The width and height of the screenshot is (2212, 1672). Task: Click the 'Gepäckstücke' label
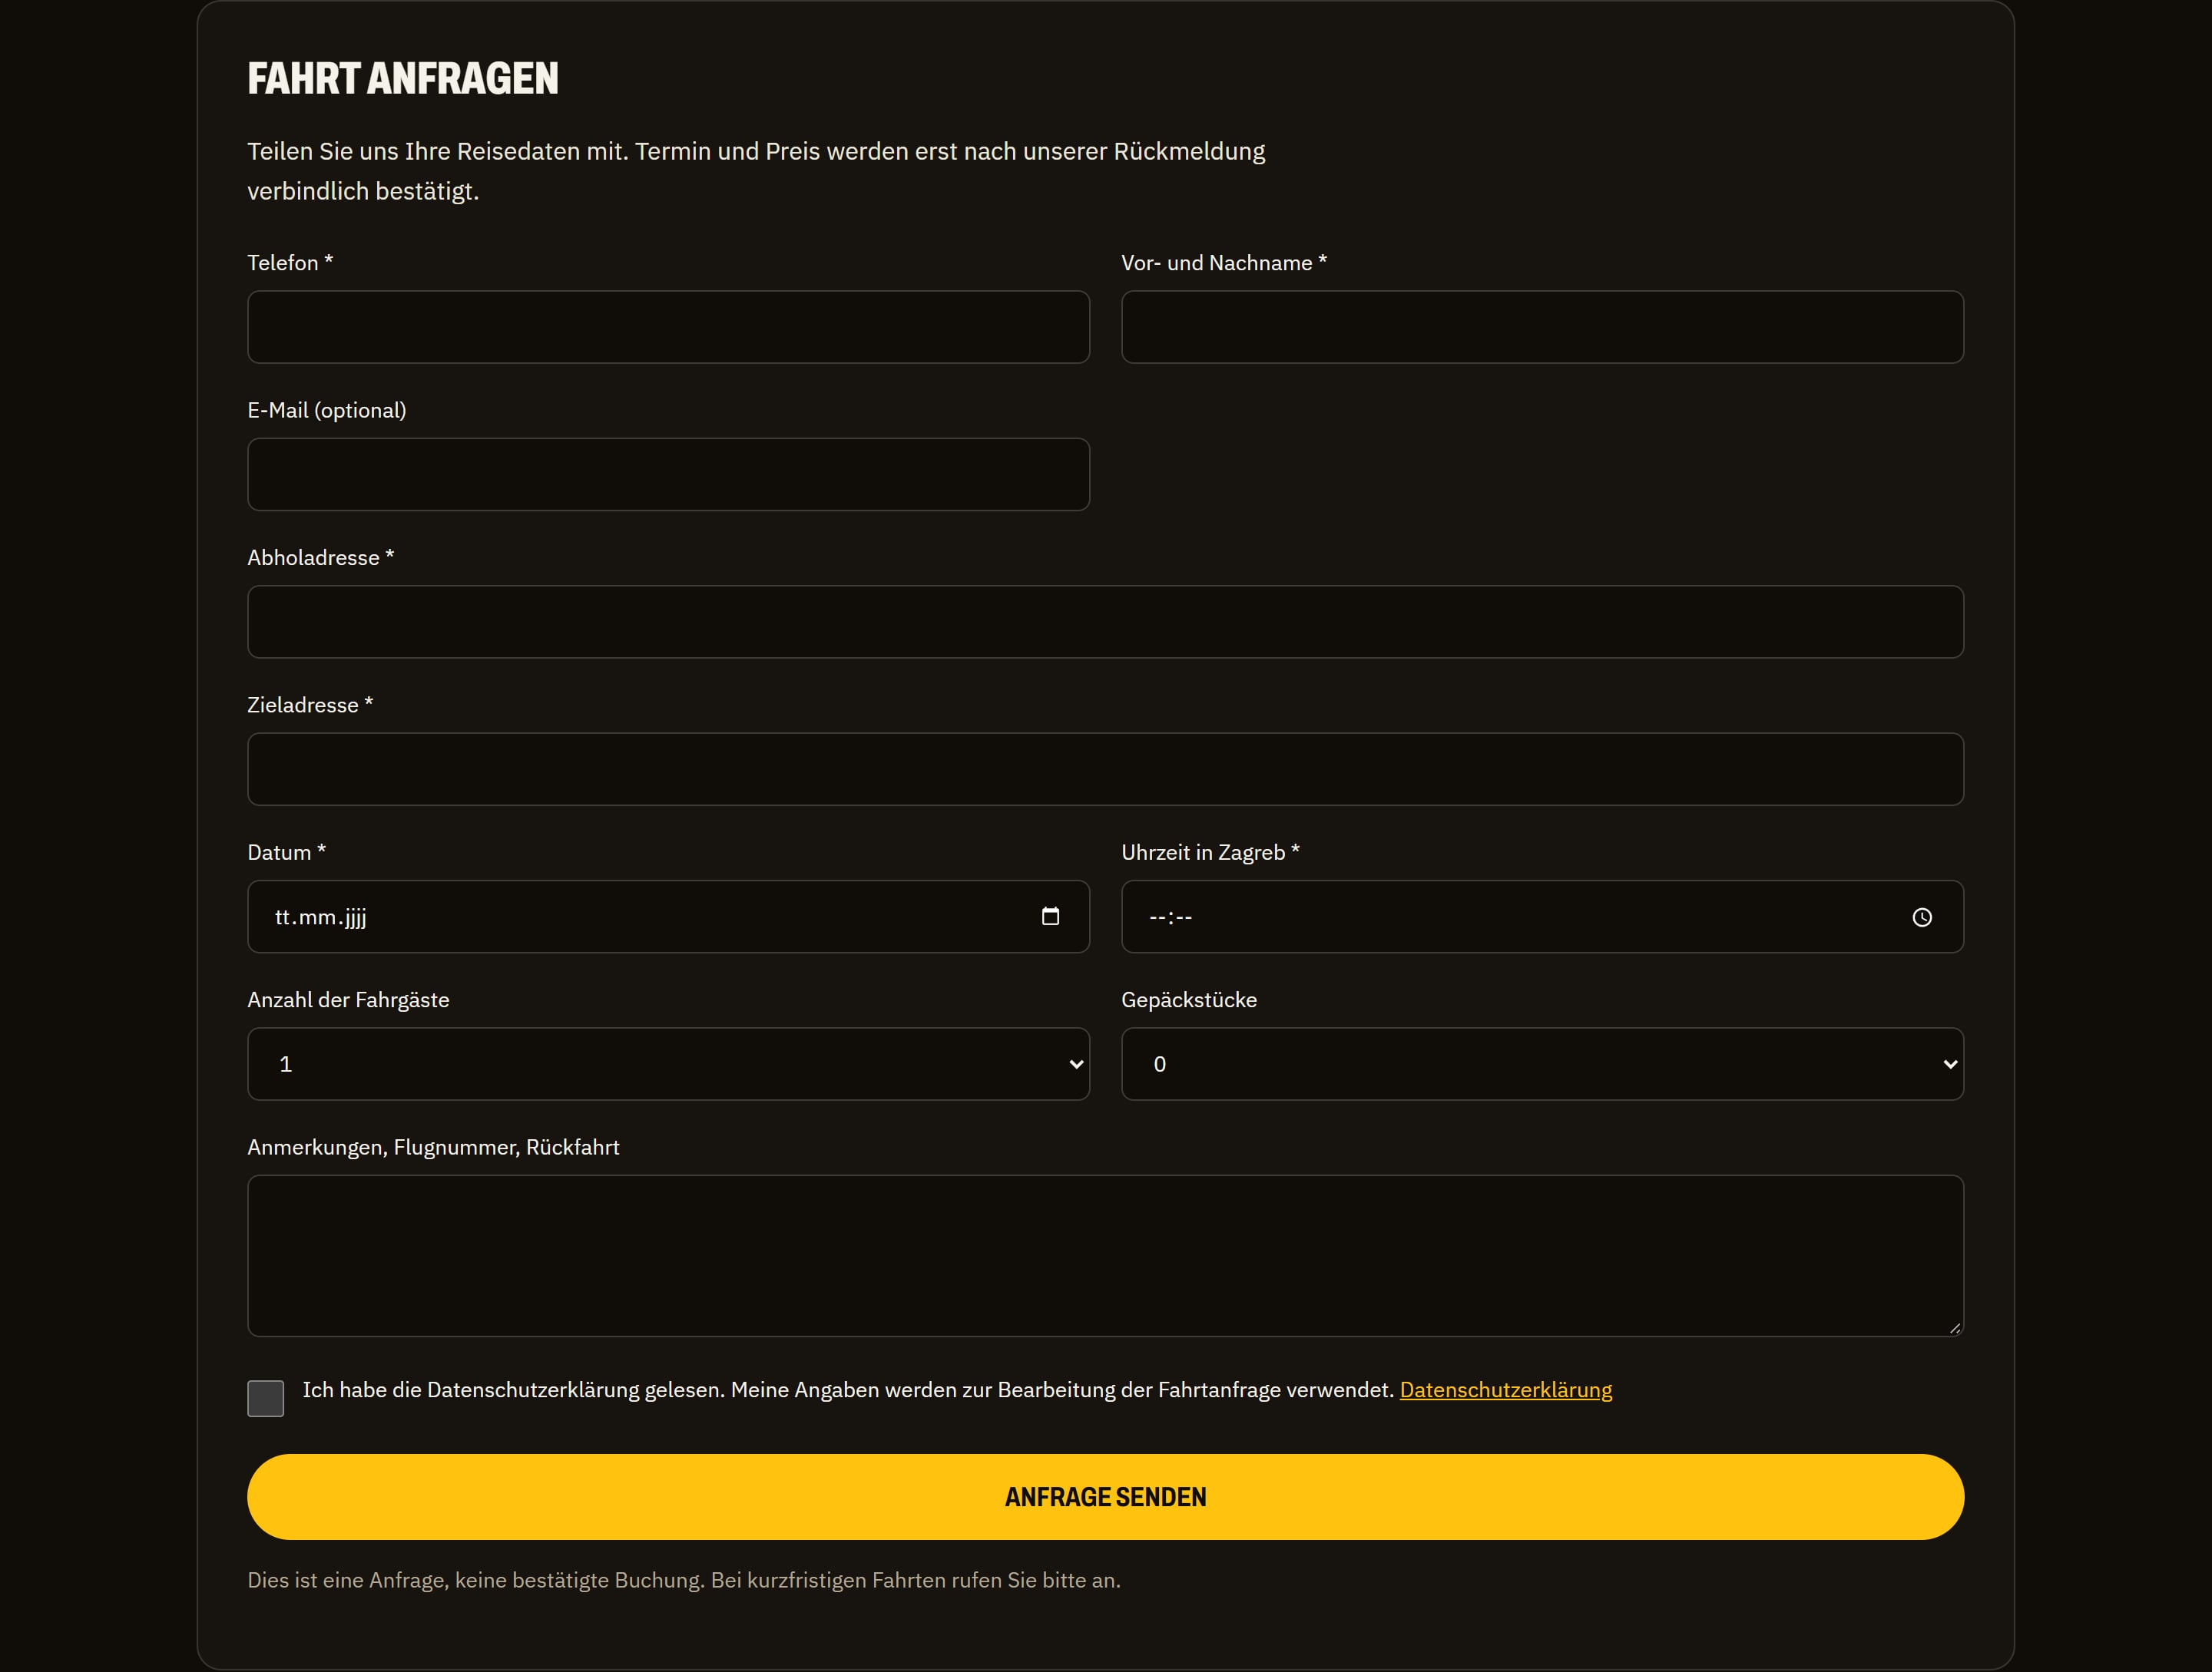coord(1189,1000)
